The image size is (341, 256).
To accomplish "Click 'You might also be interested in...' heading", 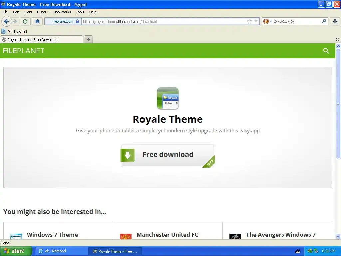I will 55,212.
